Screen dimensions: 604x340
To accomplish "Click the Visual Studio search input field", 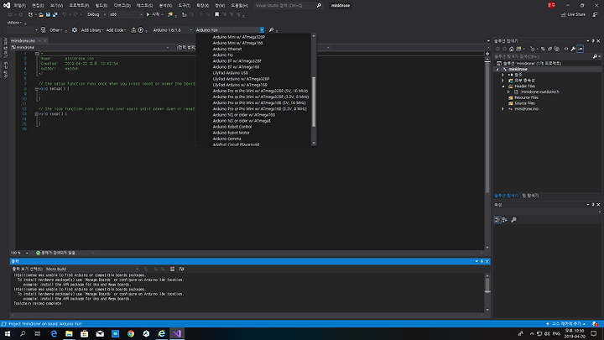I will (285, 5).
